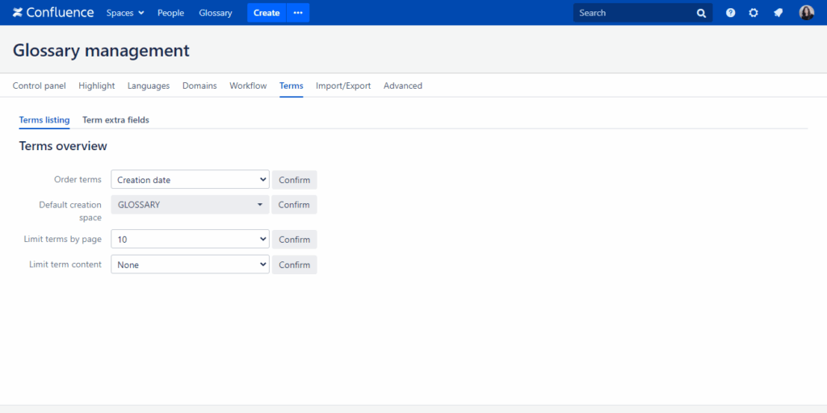Click the blue Create button
Viewport: 827px width, 413px height.
(267, 13)
